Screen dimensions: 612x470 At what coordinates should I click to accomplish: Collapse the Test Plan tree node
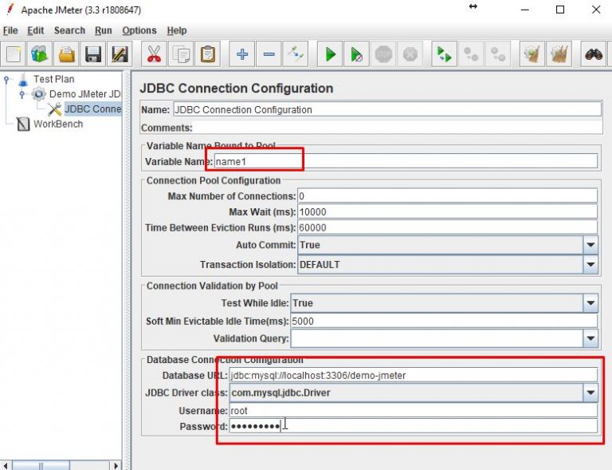click(8, 80)
